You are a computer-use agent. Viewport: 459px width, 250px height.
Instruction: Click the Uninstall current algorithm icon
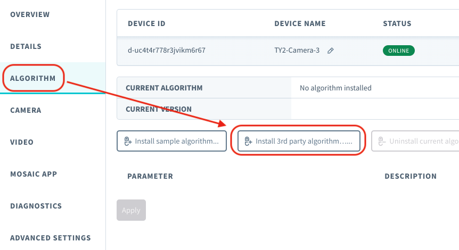pos(381,141)
